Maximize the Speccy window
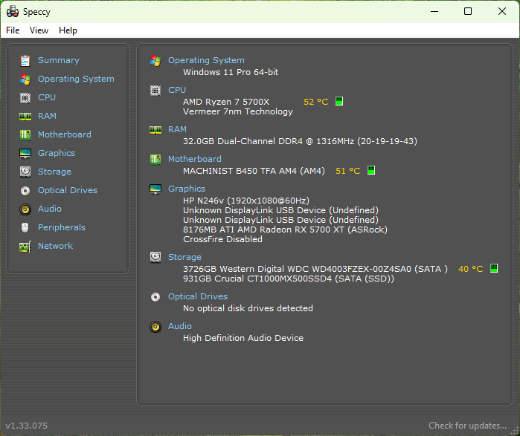This screenshot has height=436, width=520. pos(468,12)
